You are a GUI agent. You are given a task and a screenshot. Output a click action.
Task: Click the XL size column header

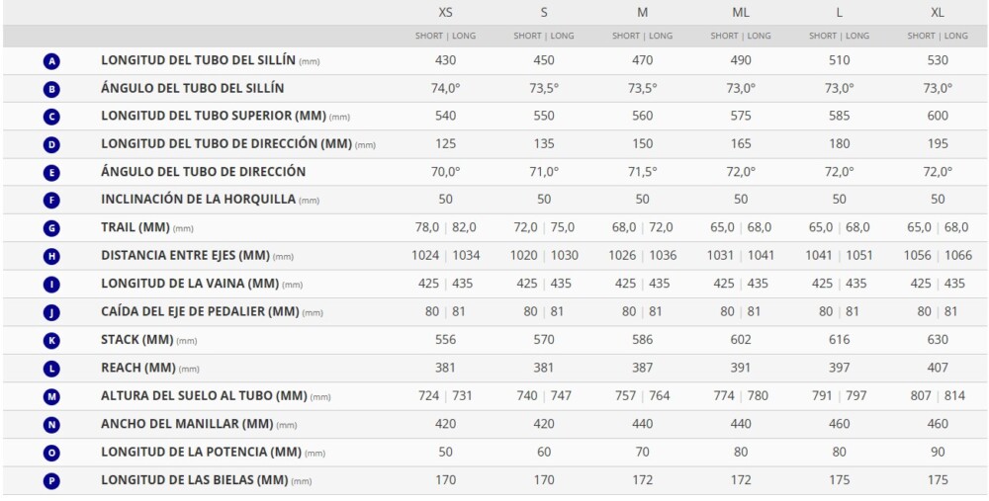(x=938, y=13)
